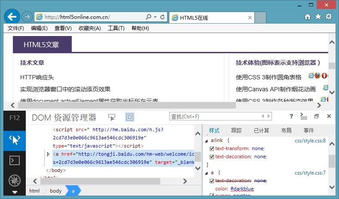Image resolution: width=339 pixels, height=199 pixels.
Task: Click styles pane scrollbar down arrow
Action: coord(332,187)
